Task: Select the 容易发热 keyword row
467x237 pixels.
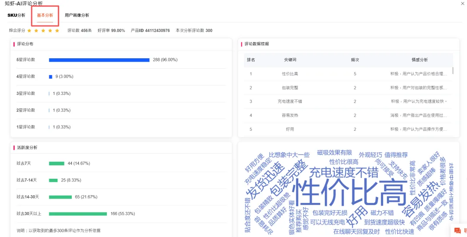Action: tap(348, 115)
